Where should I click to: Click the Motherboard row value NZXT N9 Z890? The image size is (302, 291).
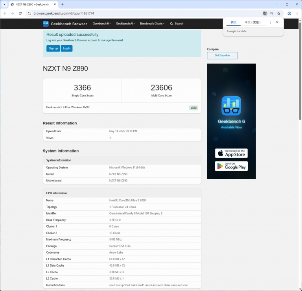[x=118, y=180]
